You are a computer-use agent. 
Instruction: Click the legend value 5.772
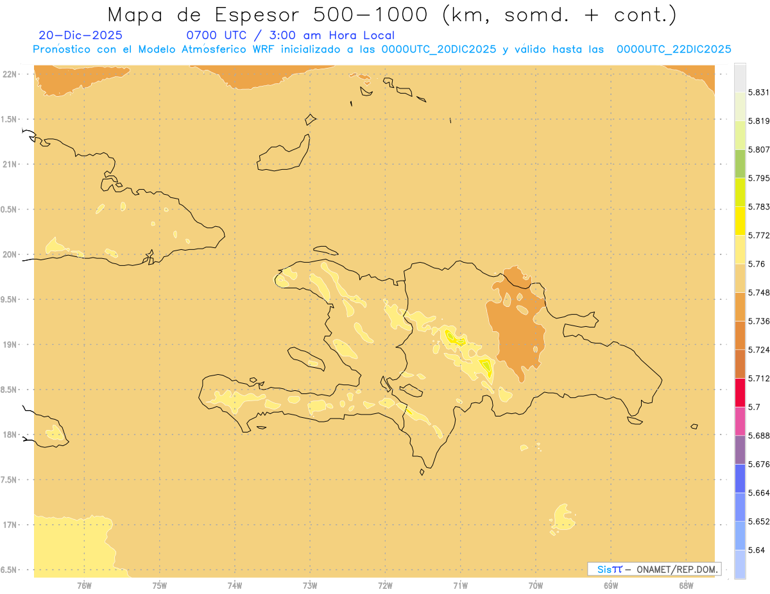[x=758, y=235]
